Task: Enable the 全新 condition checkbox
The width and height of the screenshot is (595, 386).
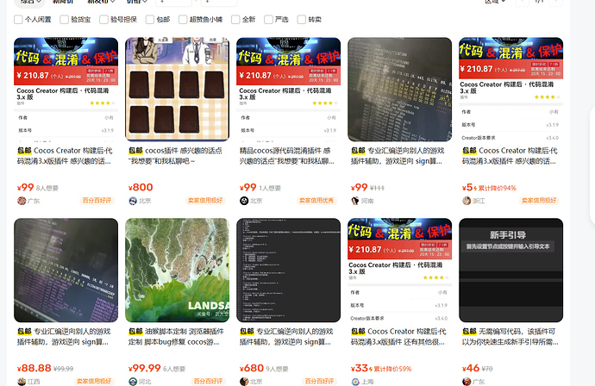Action: tap(235, 19)
